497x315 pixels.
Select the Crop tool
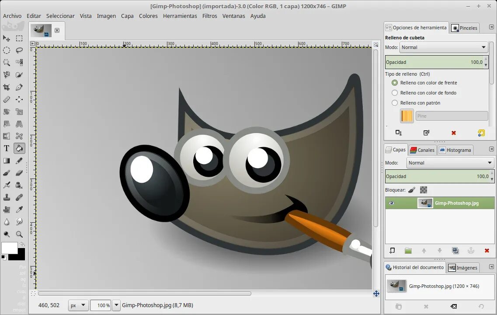point(7,87)
